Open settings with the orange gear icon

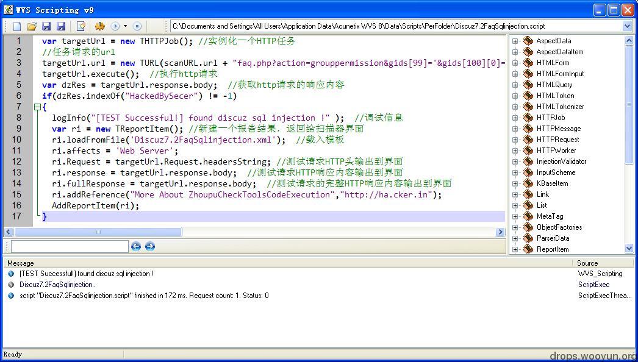[99, 26]
